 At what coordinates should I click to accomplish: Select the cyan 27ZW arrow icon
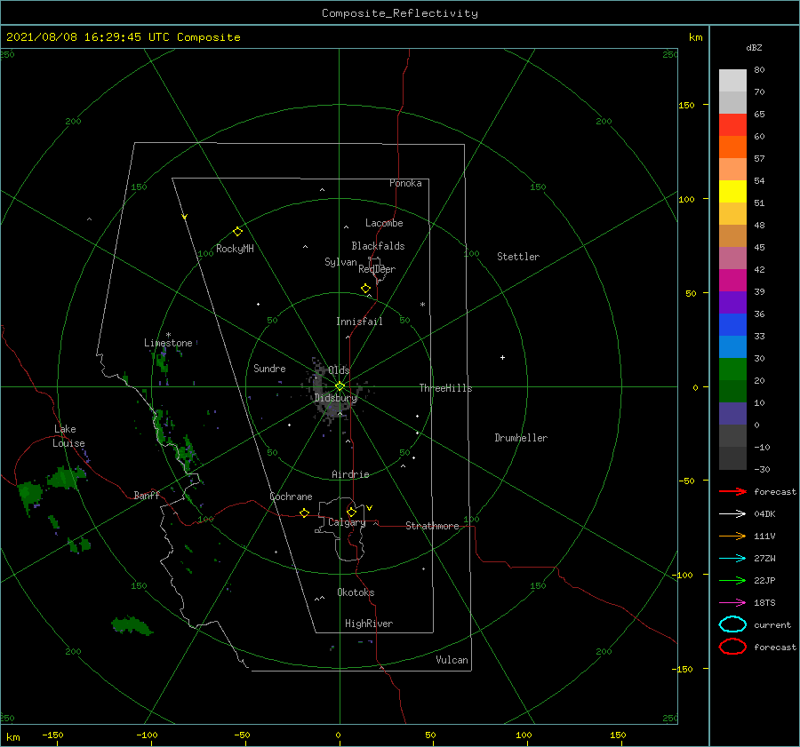[x=732, y=559]
